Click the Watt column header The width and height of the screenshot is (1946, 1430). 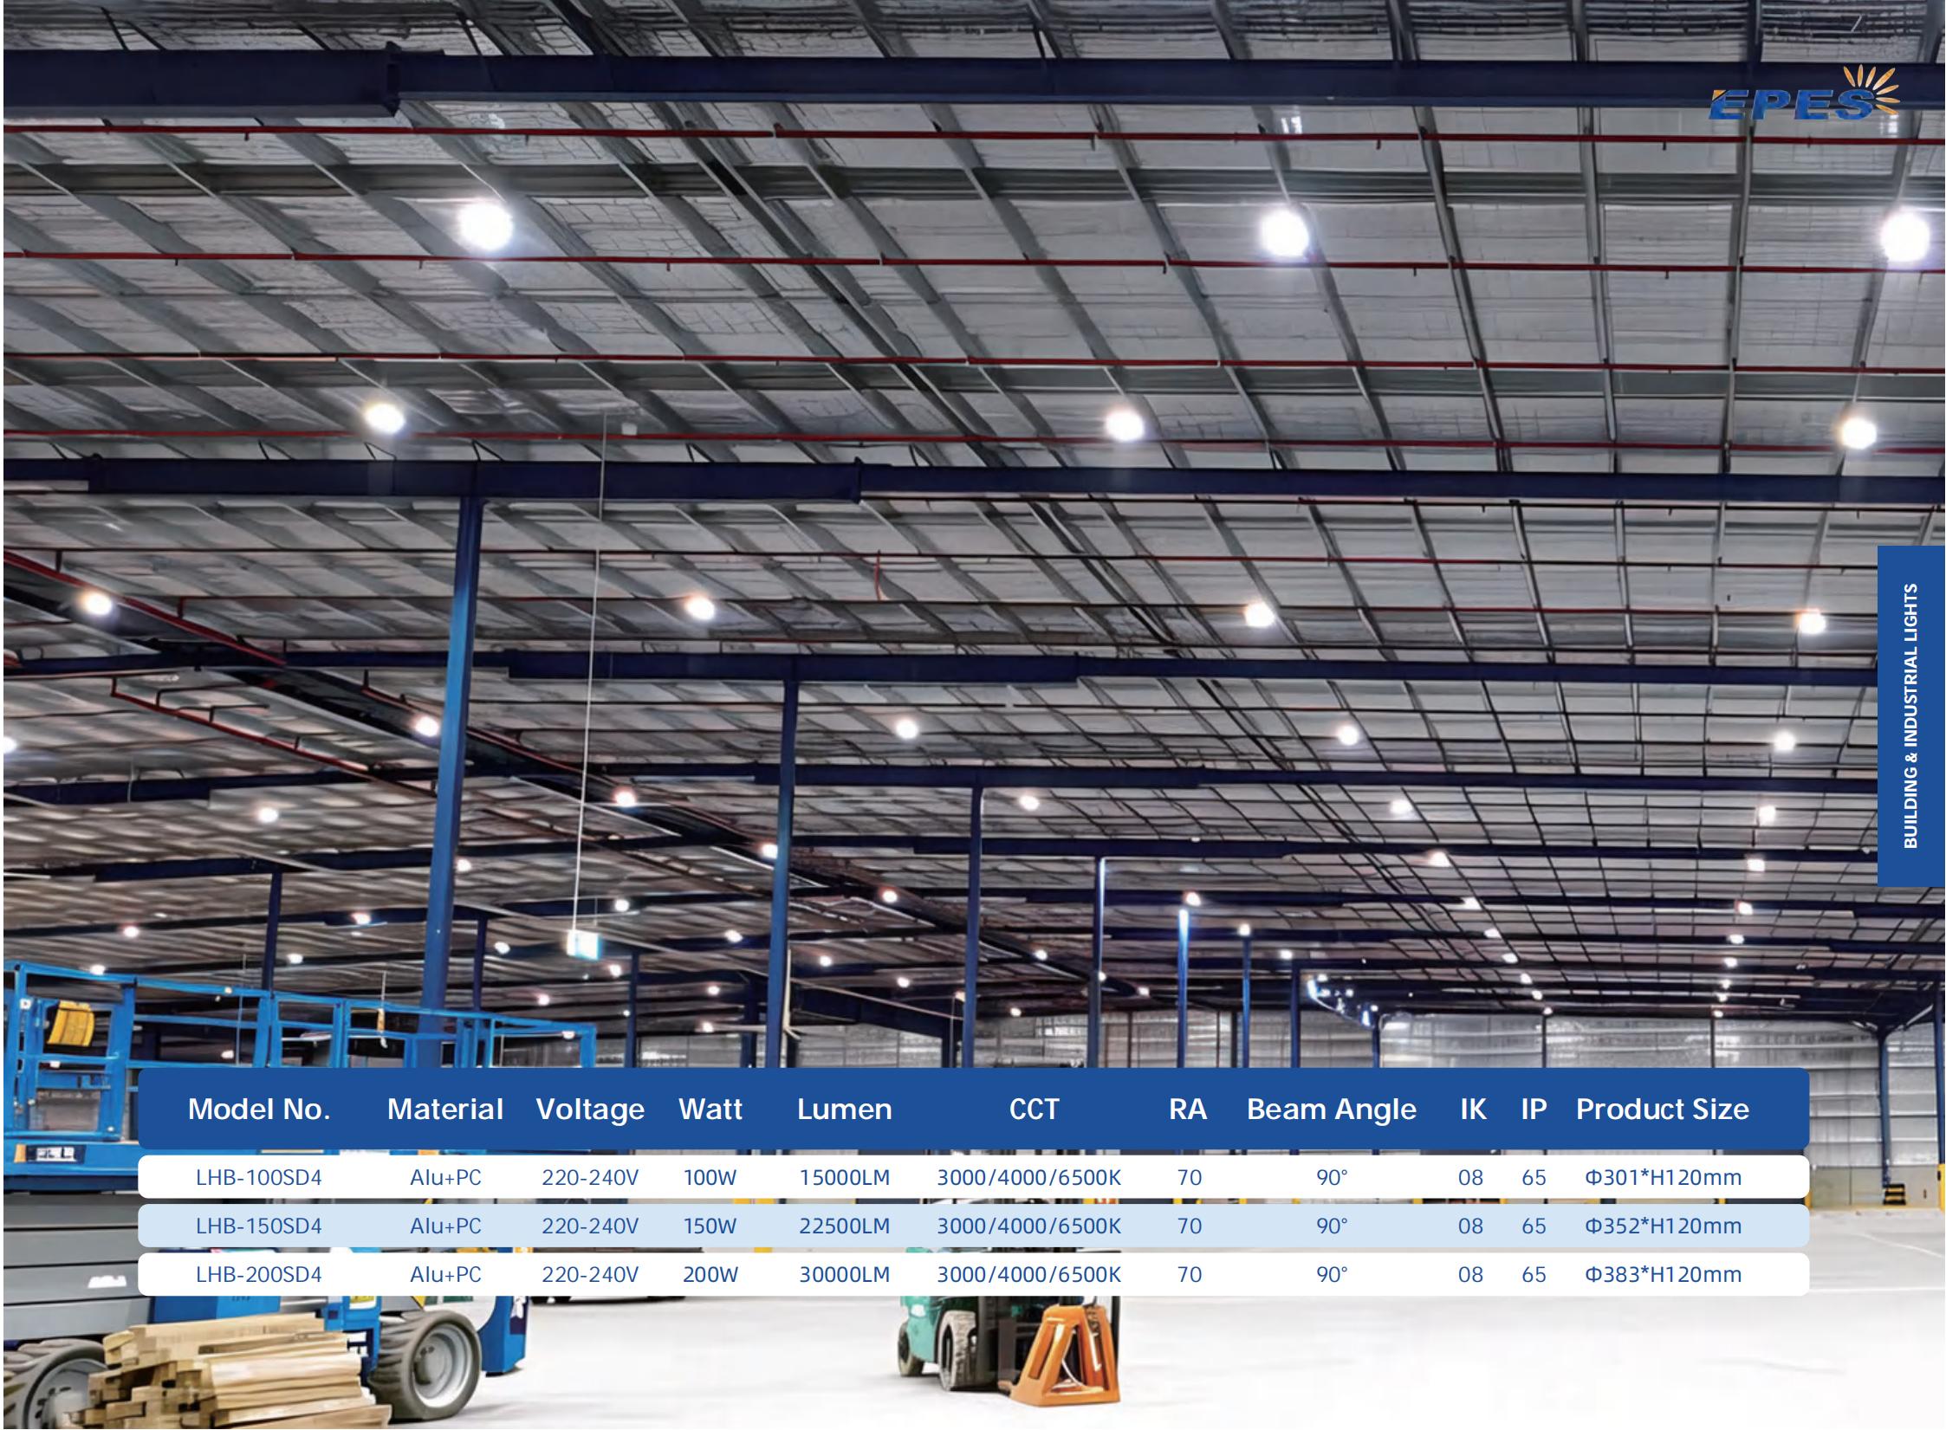[710, 1109]
